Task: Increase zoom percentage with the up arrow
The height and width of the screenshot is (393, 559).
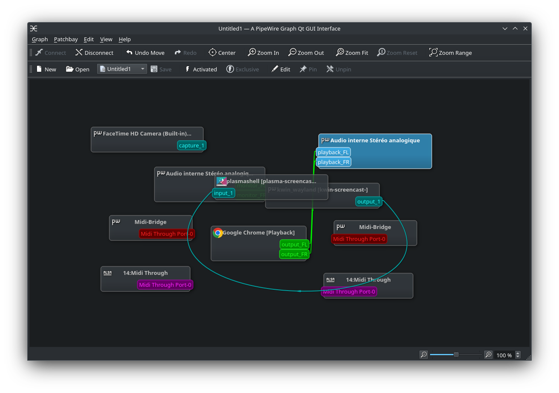Action: 518,353
